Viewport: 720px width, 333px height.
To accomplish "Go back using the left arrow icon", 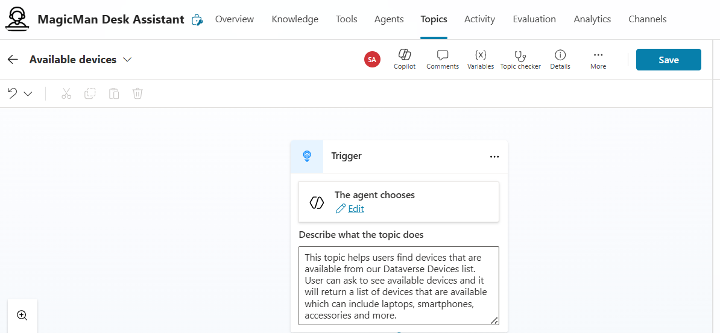I will (13, 60).
